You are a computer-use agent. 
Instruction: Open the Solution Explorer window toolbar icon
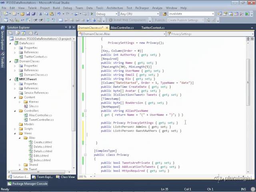[220, 14]
